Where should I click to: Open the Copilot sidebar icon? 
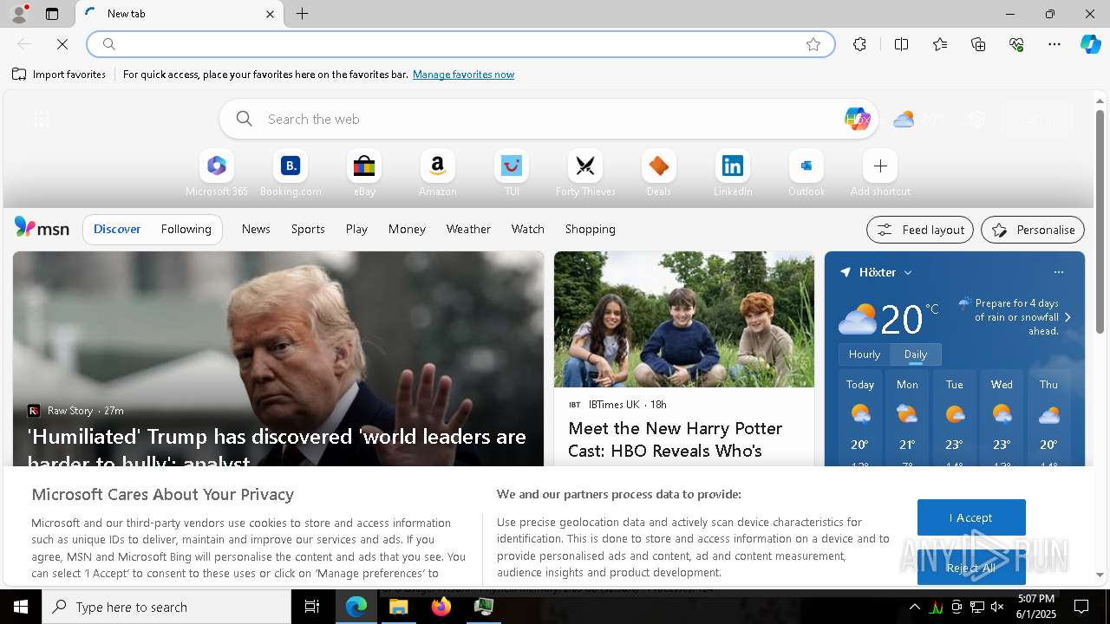[x=1090, y=44]
